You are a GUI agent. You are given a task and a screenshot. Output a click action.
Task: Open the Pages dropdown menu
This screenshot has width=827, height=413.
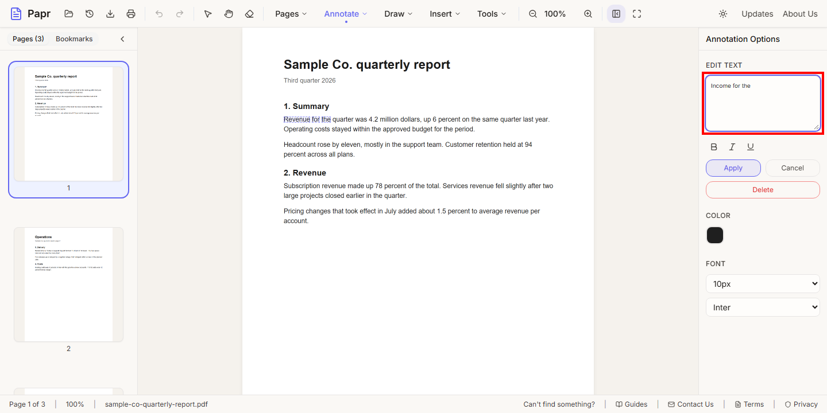[x=291, y=14]
